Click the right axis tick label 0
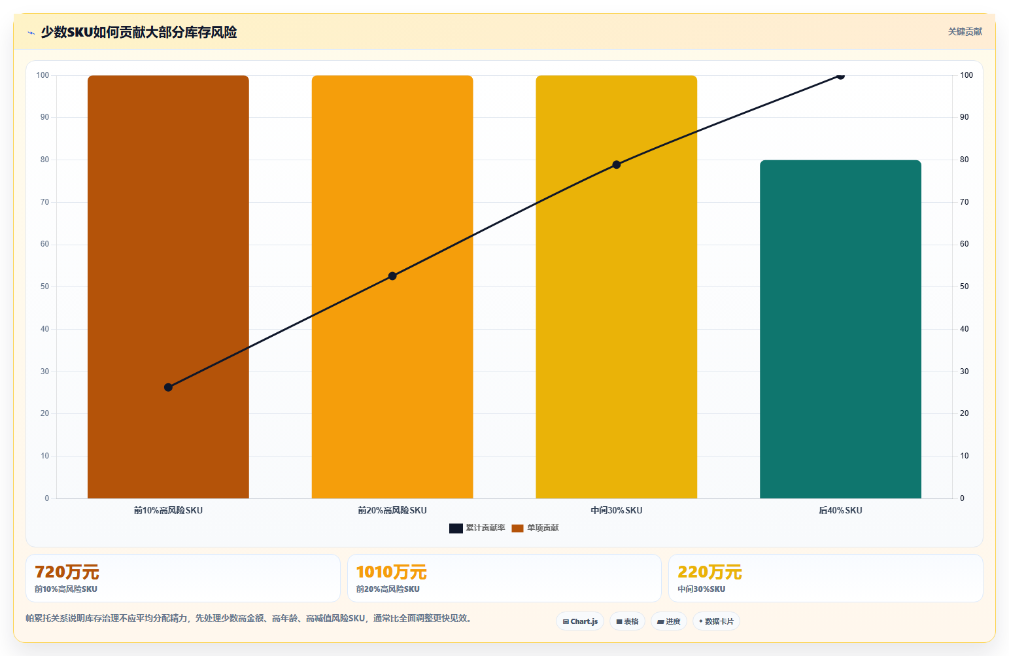Image resolution: width=1009 pixels, height=656 pixels. click(x=962, y=498)
